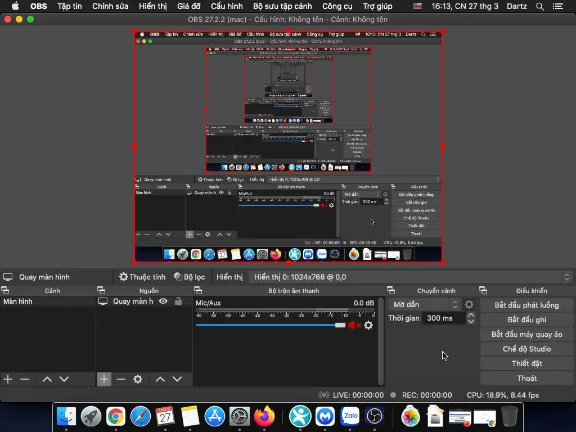Open Launchpad from the Dock

click(x=91, y=417)
